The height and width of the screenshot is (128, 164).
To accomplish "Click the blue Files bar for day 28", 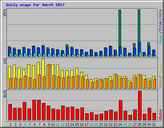I will [140, 47].
